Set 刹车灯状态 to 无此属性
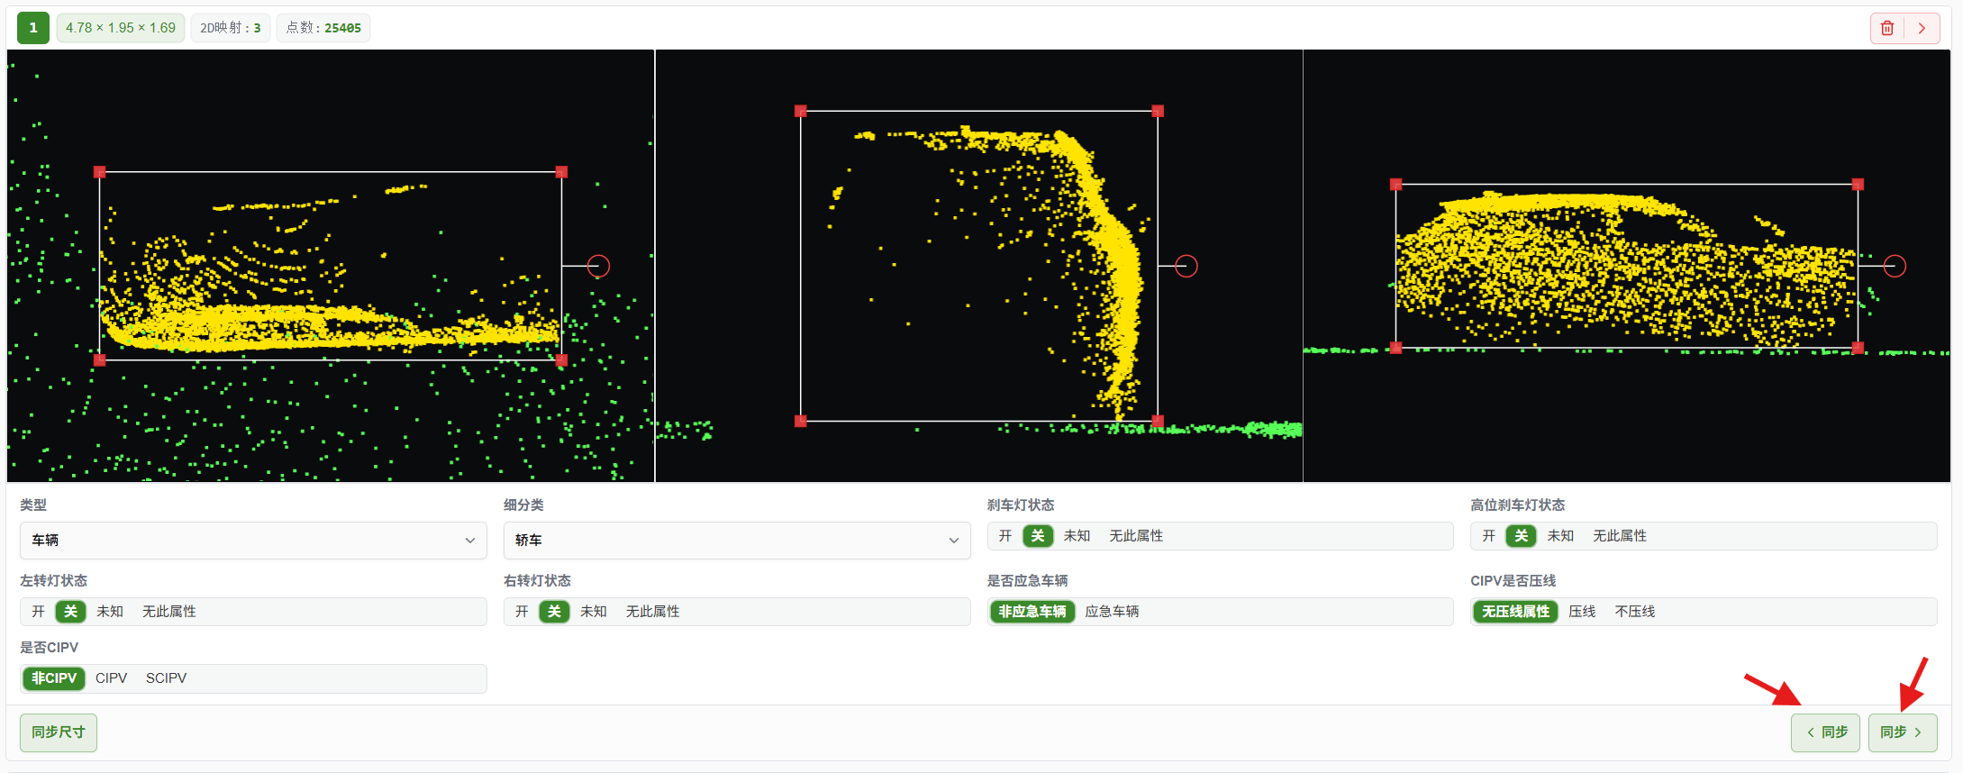1963x773 pixels. (x=1136, y=536)
